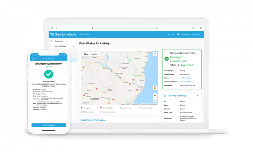Click the GetHomeSafe logo
This screenshot has height=152, width=253.
[63, 34]
